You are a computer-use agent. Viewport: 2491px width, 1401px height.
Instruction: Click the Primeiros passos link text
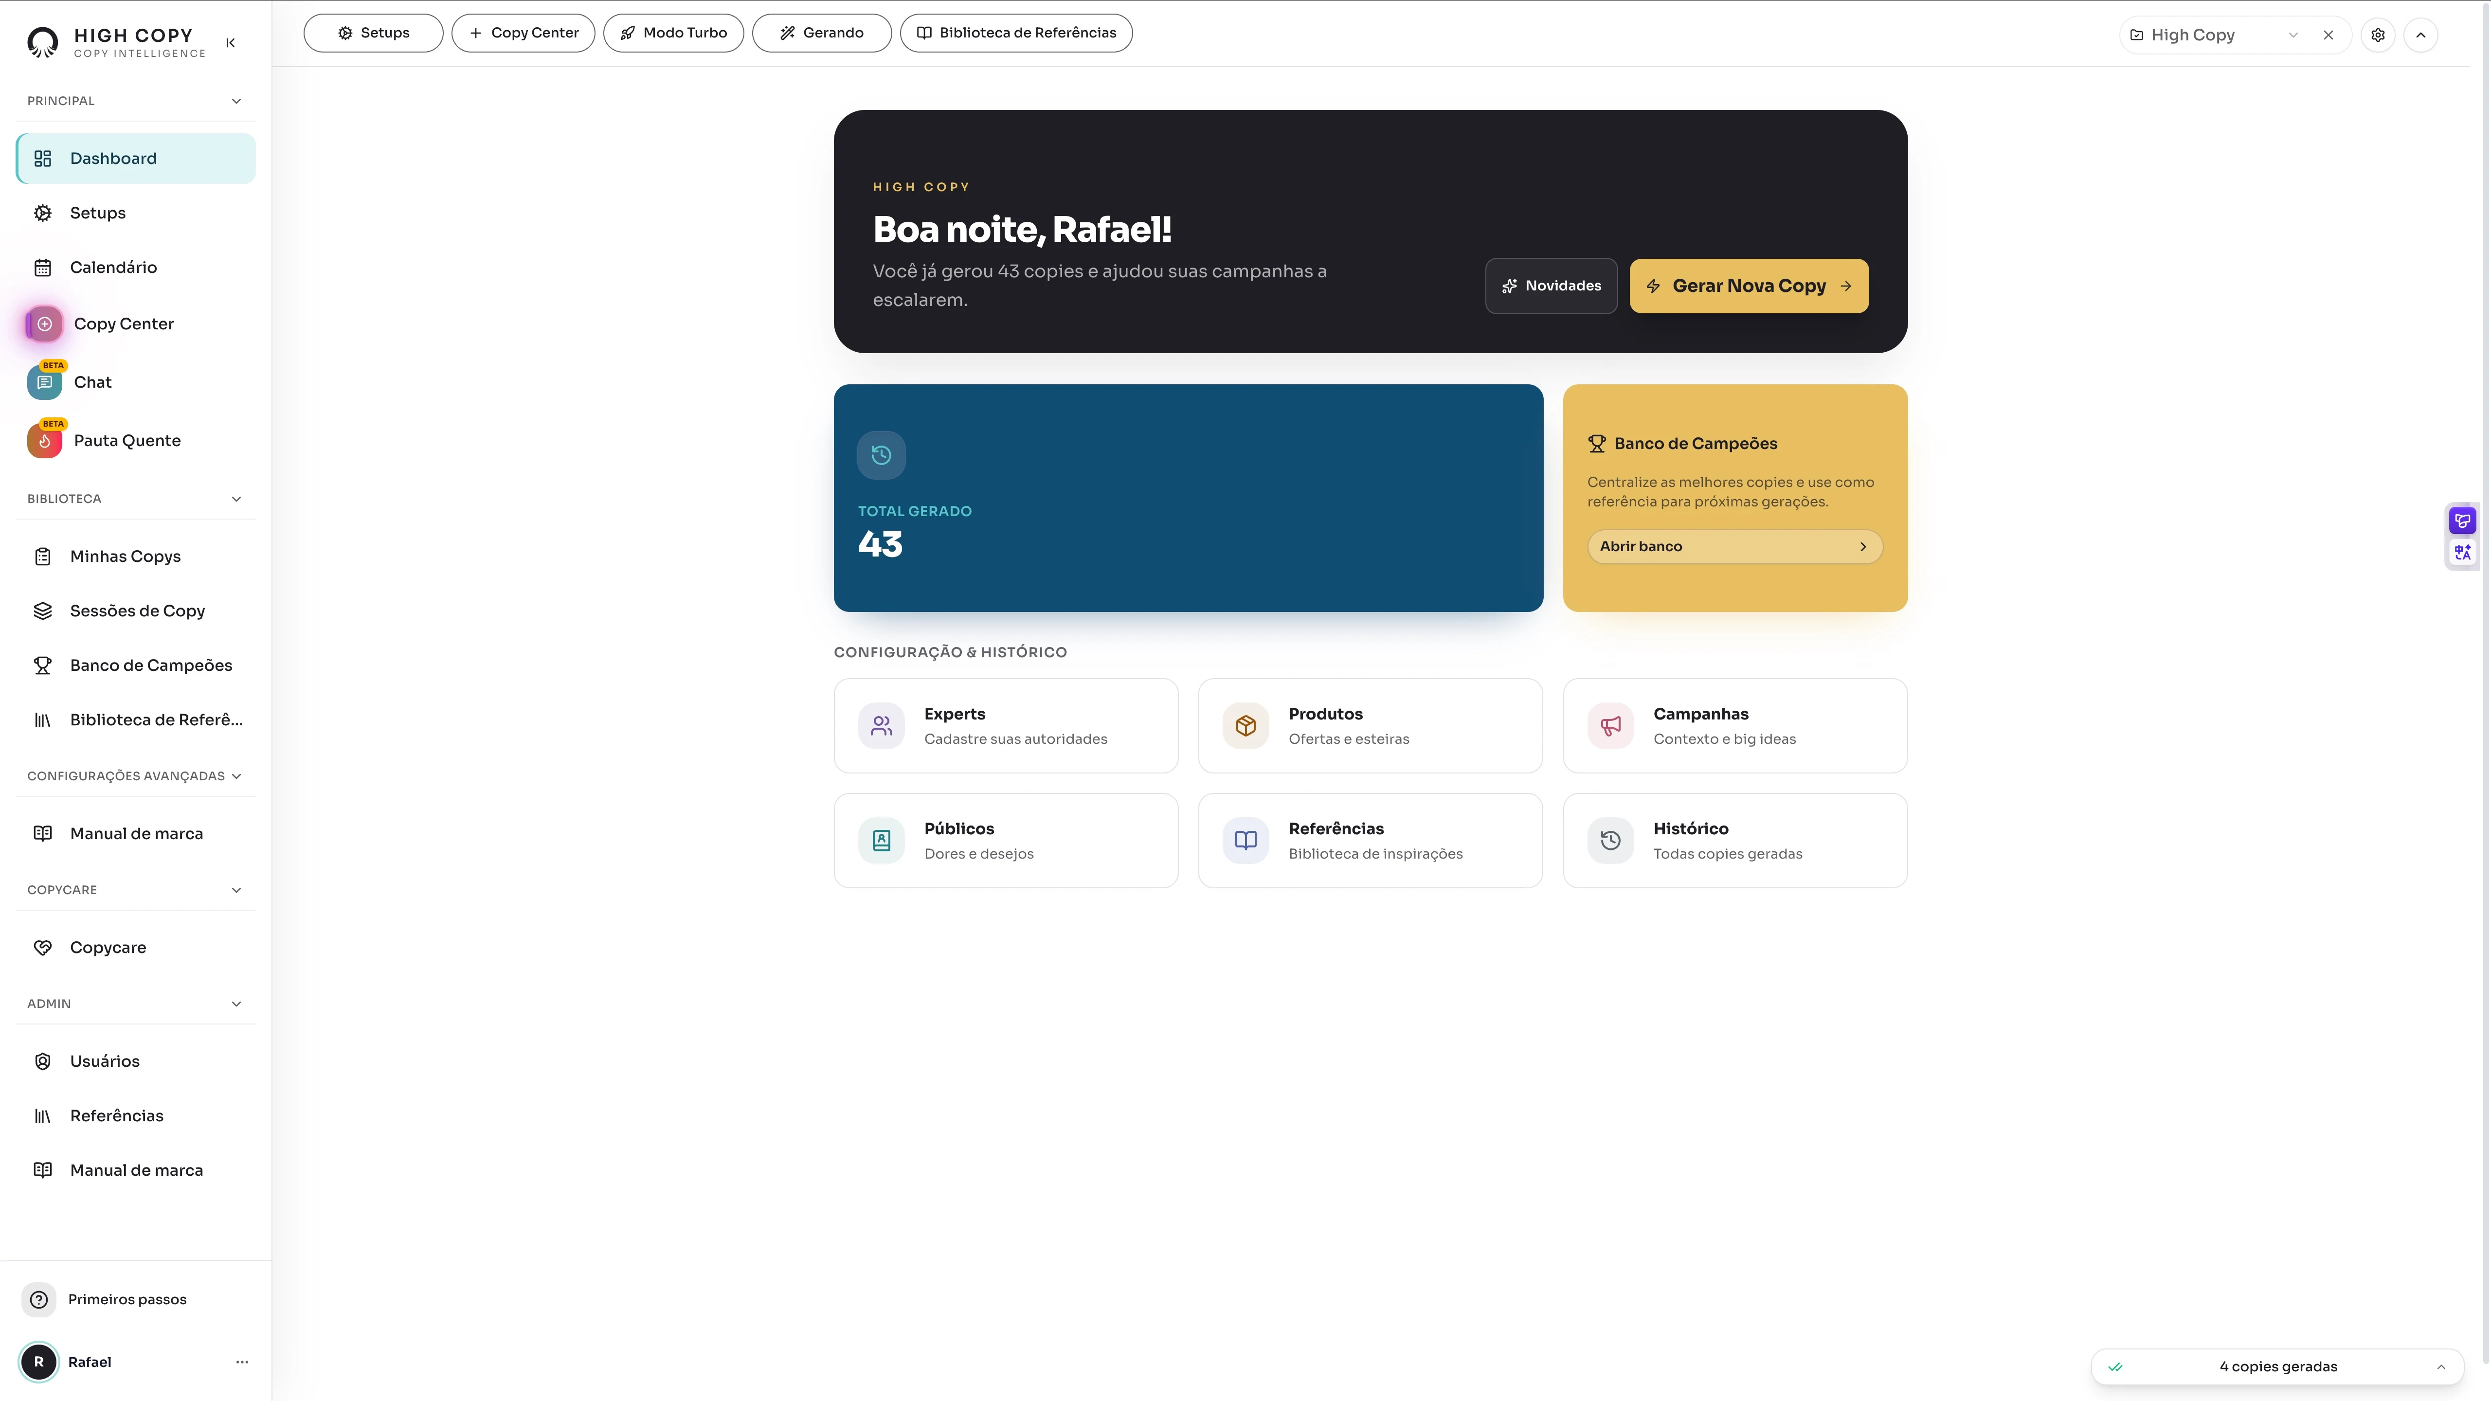click(127, 1299)
